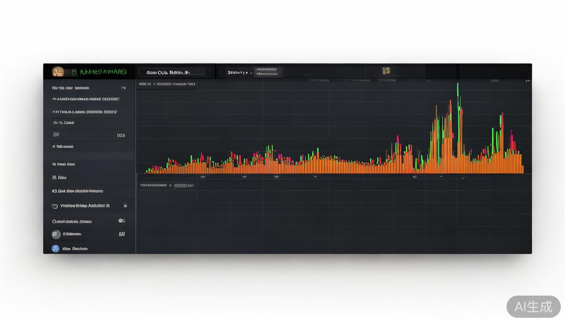Click the small dot indicator below the chart
The image size is (565, 322).
coord(170,185)
